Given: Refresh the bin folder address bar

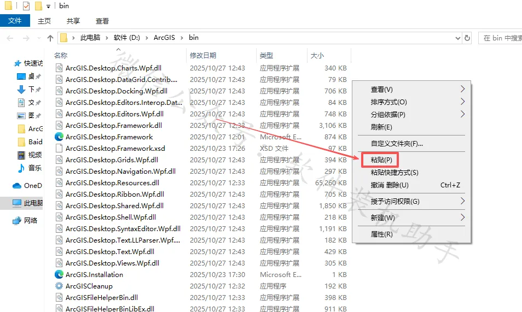Looking at the screenshot, I should pos(467,38).
